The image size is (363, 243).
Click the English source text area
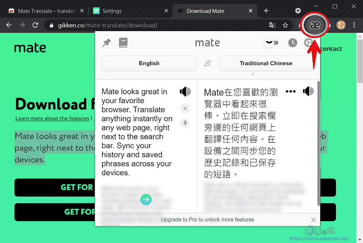(x=137, y=132)
